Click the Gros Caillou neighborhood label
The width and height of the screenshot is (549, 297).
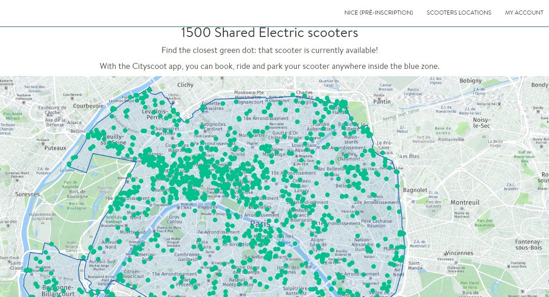click(175, 219)
